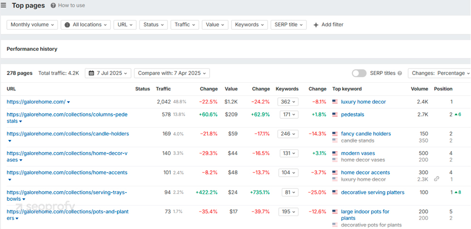Screen dimensions: 471x229
Task: Expand the 104 keywords dropdown
Action: 288,172
